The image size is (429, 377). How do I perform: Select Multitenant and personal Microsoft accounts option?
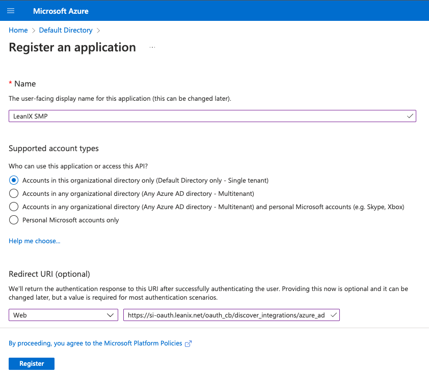pos(14,207)
